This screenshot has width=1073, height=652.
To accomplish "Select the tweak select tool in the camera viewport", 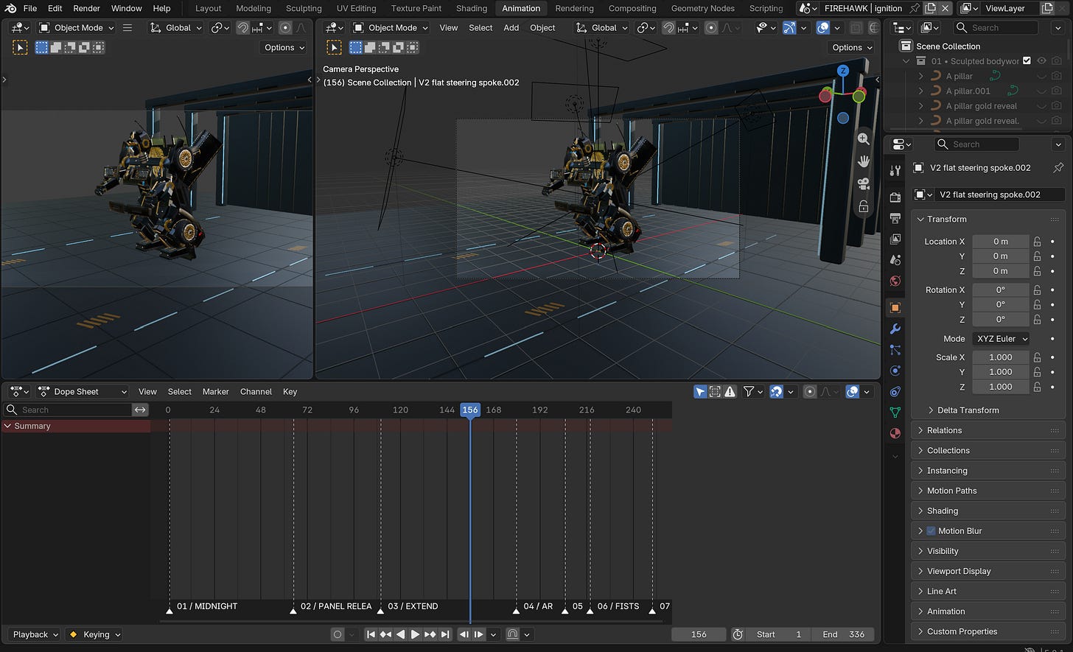I will coord(335,47).
